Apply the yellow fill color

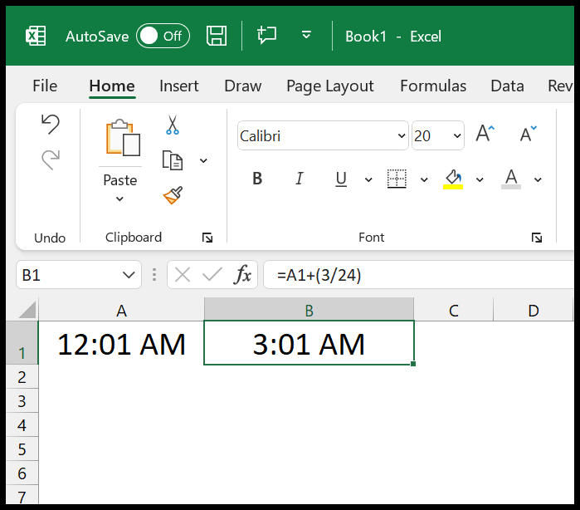pyautogui.click(x=453, y=179)
